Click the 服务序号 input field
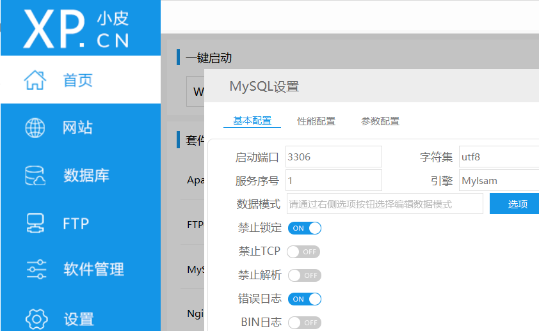539x331 pixels. (x=334, y=180)
